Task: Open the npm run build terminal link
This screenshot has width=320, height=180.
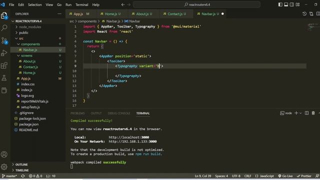Action: [148, 154]
